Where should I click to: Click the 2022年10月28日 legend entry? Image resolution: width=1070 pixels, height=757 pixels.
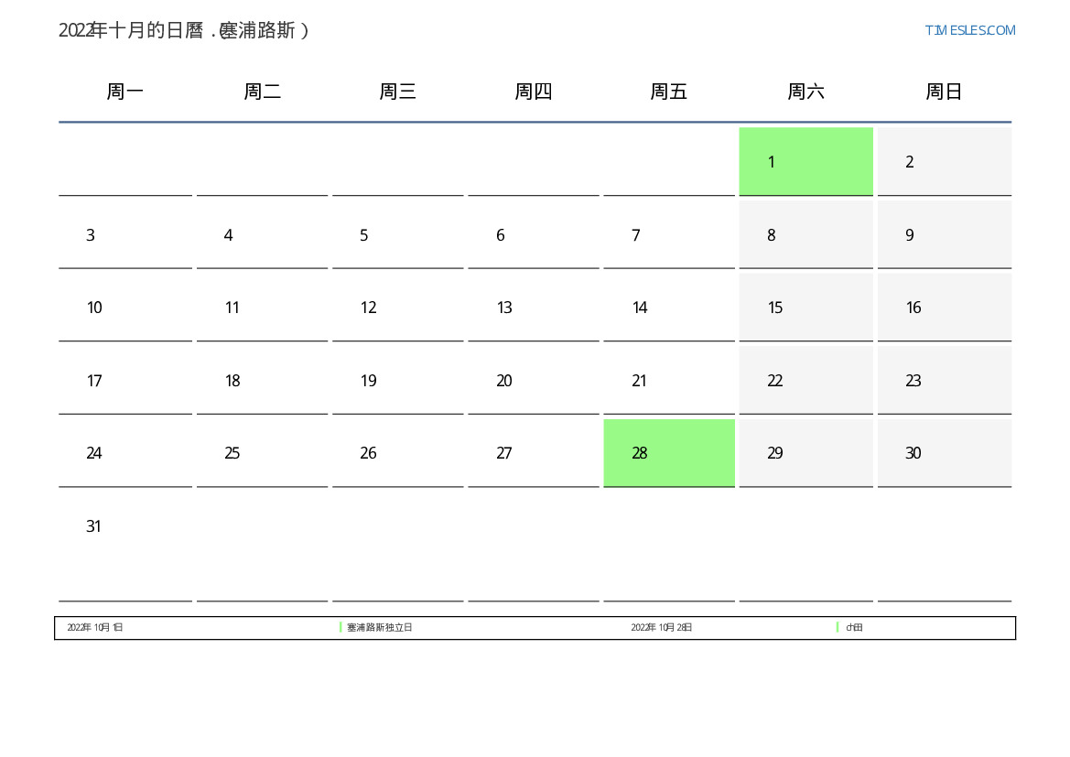tap(662, 628)
